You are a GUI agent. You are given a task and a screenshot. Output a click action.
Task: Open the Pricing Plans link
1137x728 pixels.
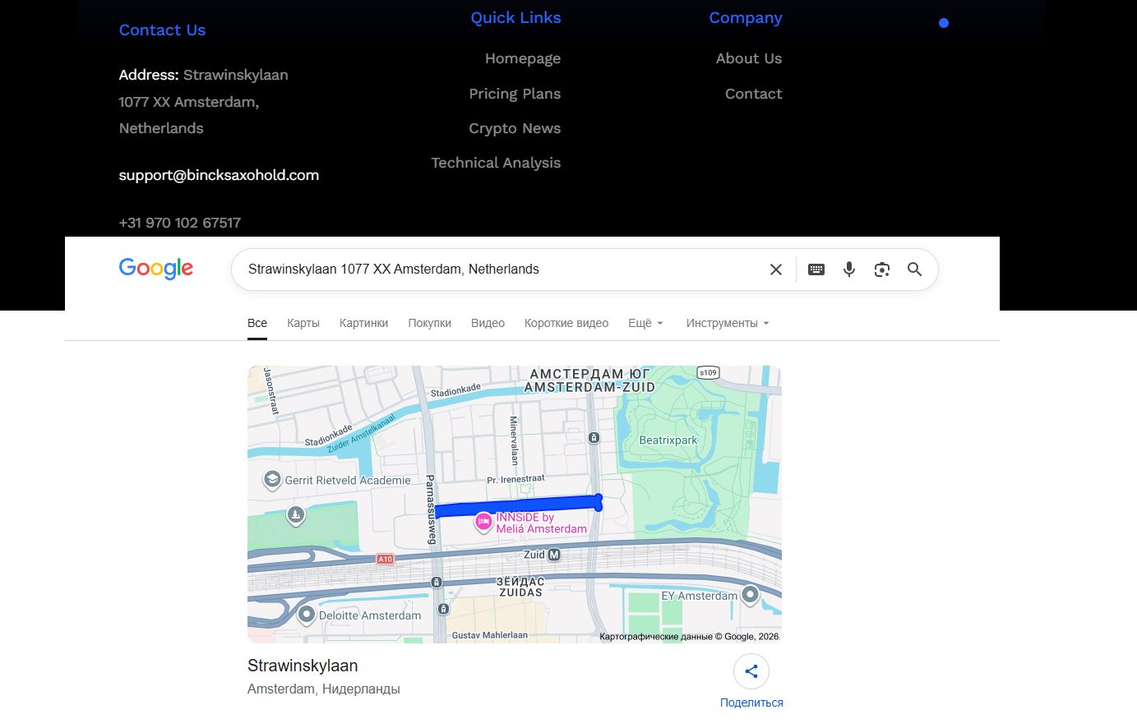515,94
